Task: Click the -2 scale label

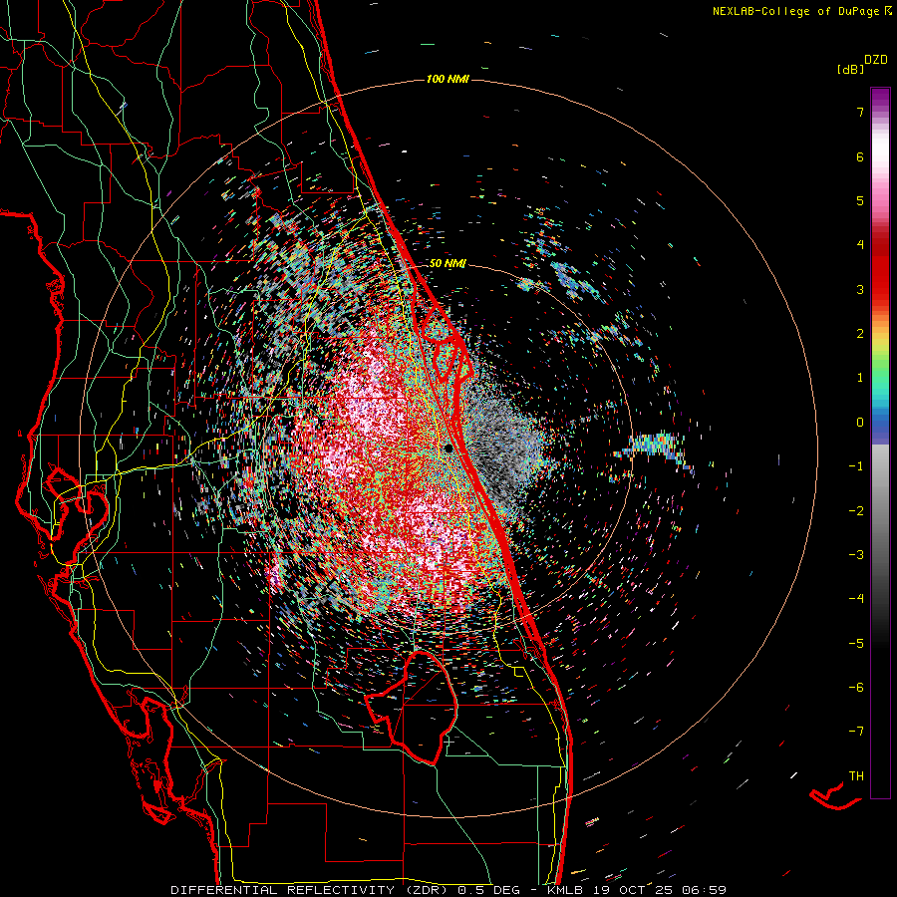Action: pyautogui.click(x=856, y=510)
